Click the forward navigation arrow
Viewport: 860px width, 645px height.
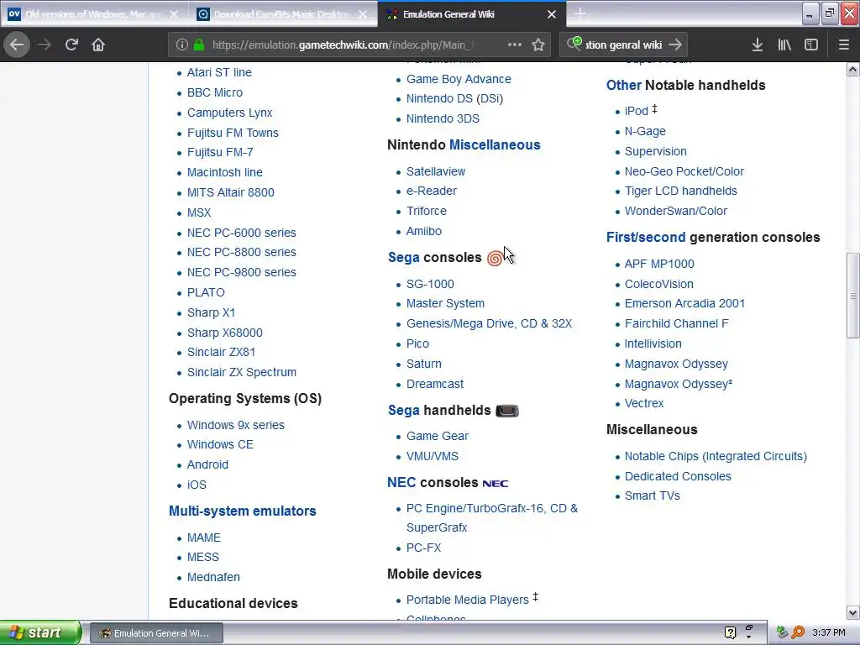(x=45, y=45)
